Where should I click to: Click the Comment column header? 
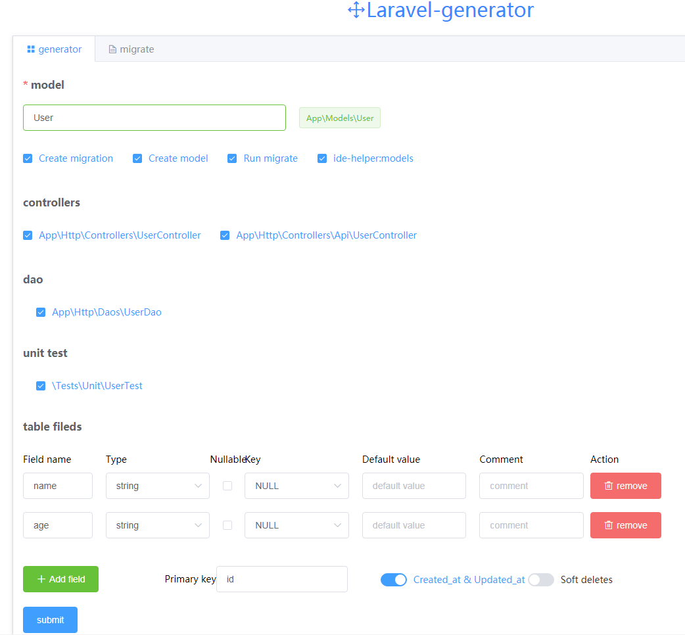coord(501,459)
